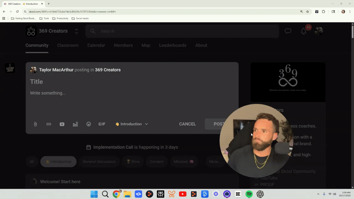The width and height of the screenshot is (354, 199).
Task: Open the About tab
Action: (x=201, y=45)
